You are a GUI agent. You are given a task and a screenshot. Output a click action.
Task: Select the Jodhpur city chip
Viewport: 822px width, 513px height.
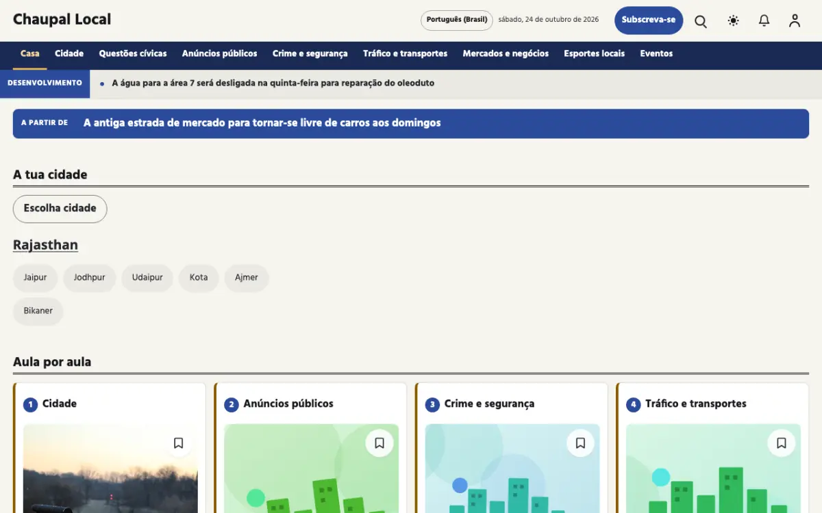pyautogui.click(x=90, y=278)
